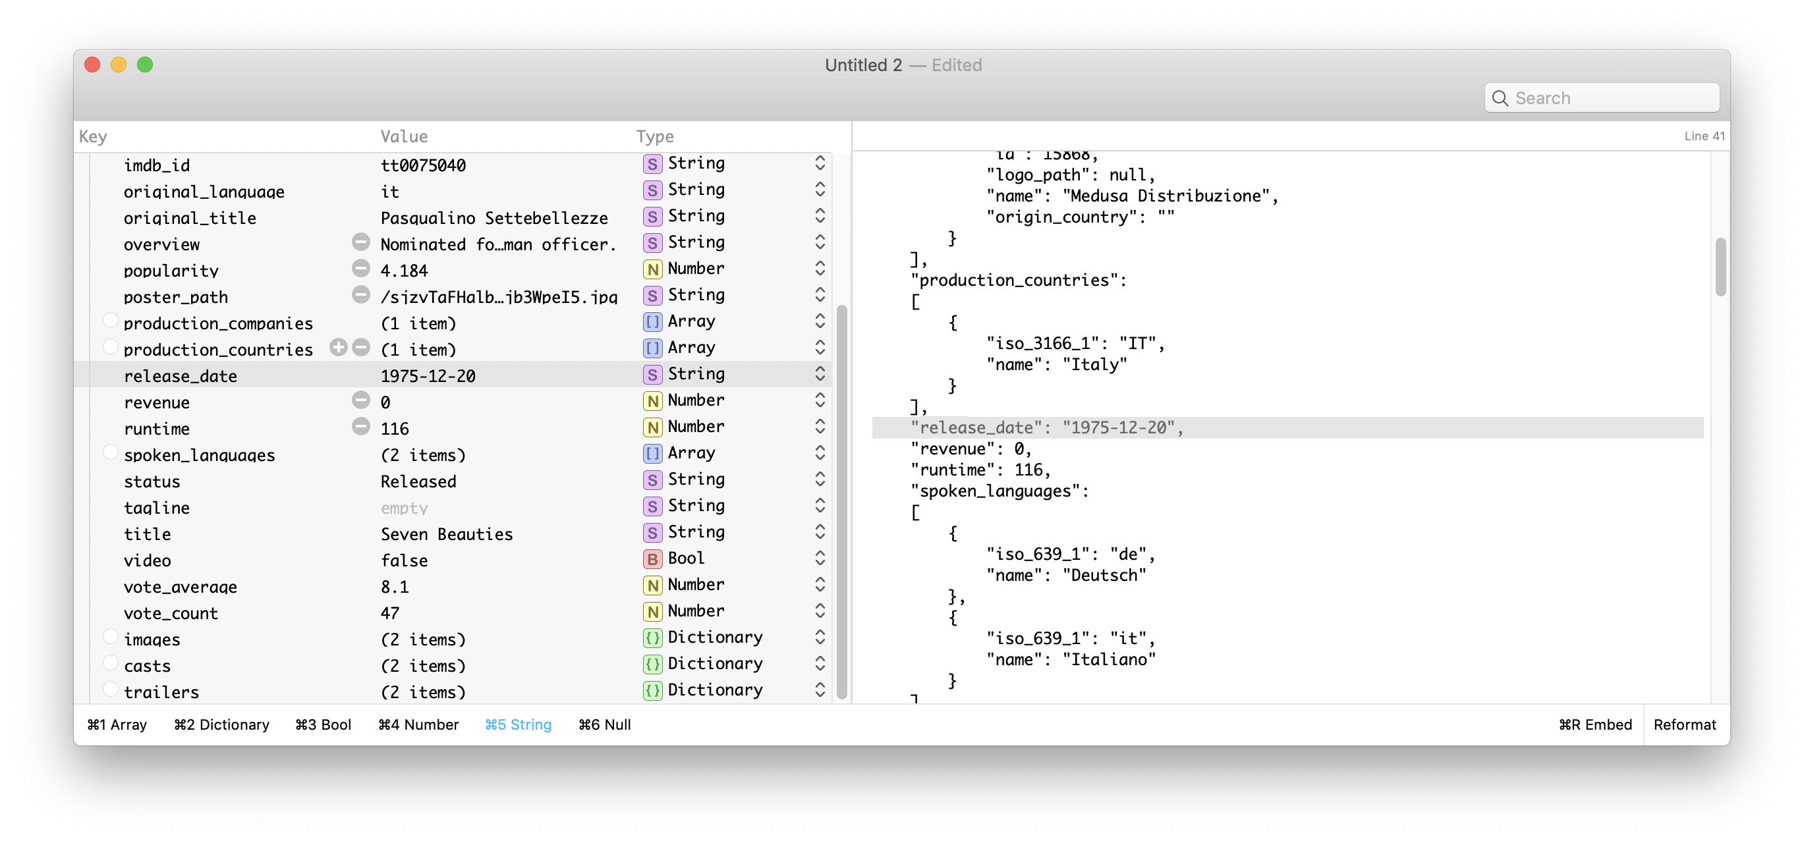Expand the images dictionary row

click(x=110, y=636)
